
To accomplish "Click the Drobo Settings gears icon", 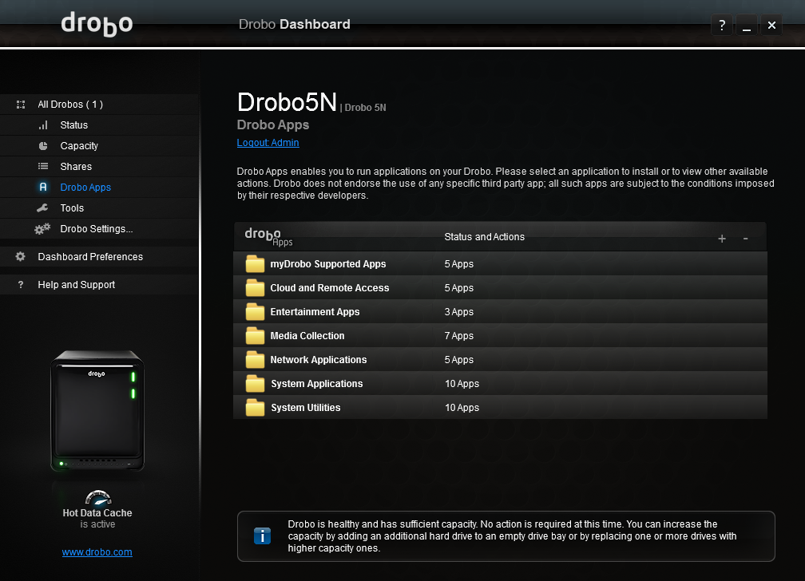I will (42, 228).
